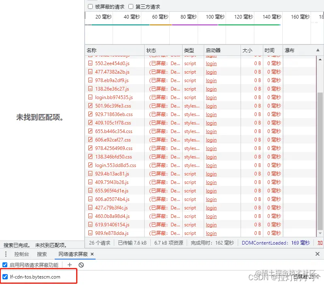The image size is (324, 285).
Task: Add a new blocking pattern with plus icon
Action: (x=70, y=265)
